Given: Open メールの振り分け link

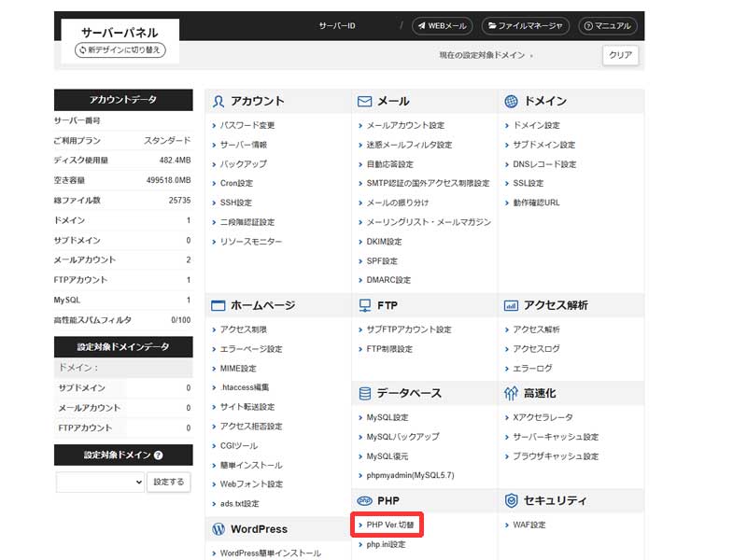Looking at the screenshot, I should tap(398, 203).
